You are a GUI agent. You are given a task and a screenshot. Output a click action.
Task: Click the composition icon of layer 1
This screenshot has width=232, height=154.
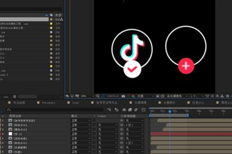pos(10,120)
